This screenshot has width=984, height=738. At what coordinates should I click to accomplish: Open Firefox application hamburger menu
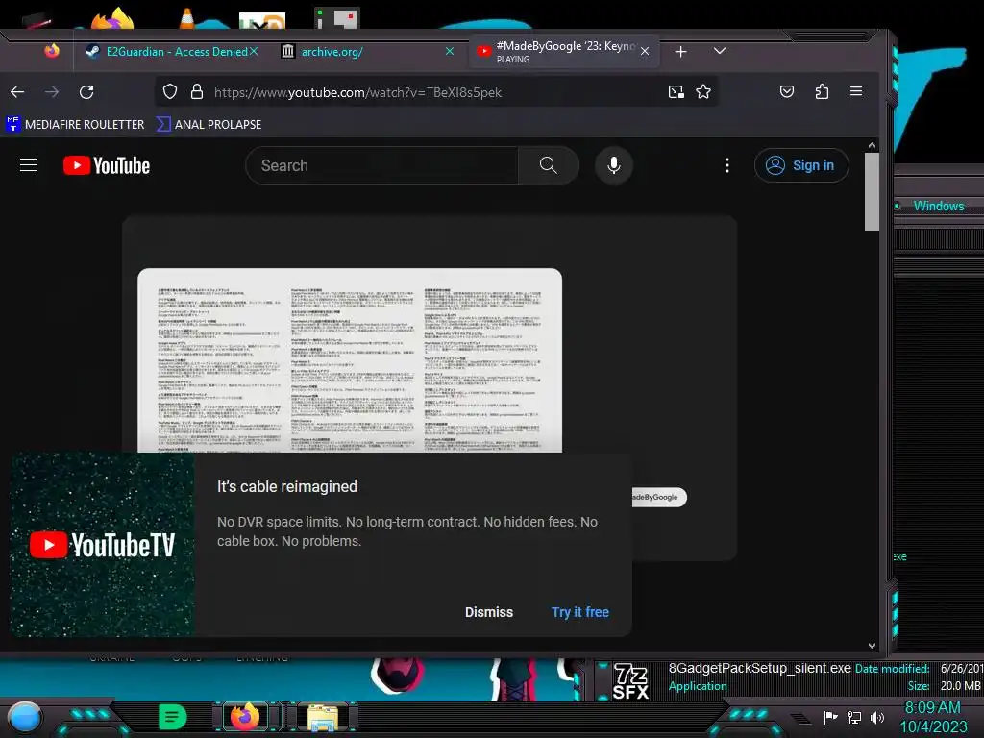pos(856,91)
